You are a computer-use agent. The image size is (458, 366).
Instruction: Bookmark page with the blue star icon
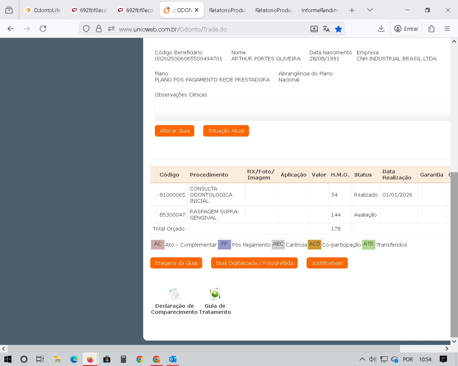338,29
